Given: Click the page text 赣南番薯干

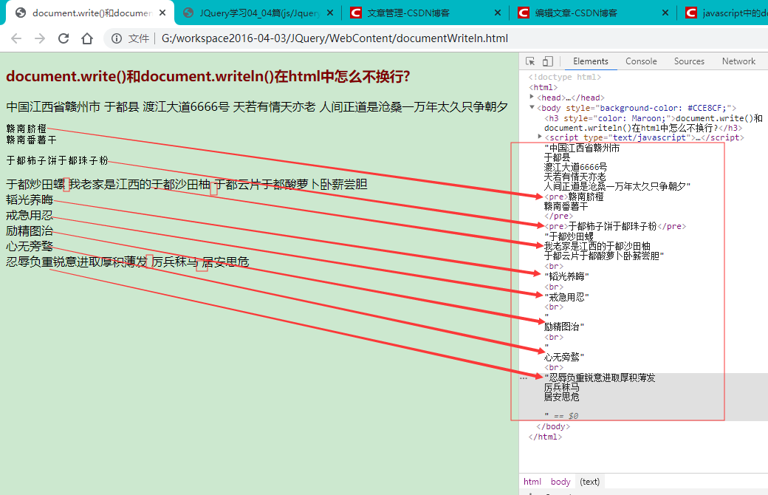Looking at the screenshot, I should click(x=31, y=140).
